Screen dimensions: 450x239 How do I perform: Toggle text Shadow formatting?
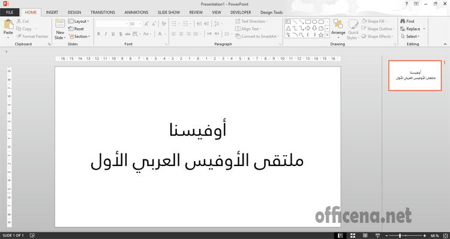click(121, 34)
